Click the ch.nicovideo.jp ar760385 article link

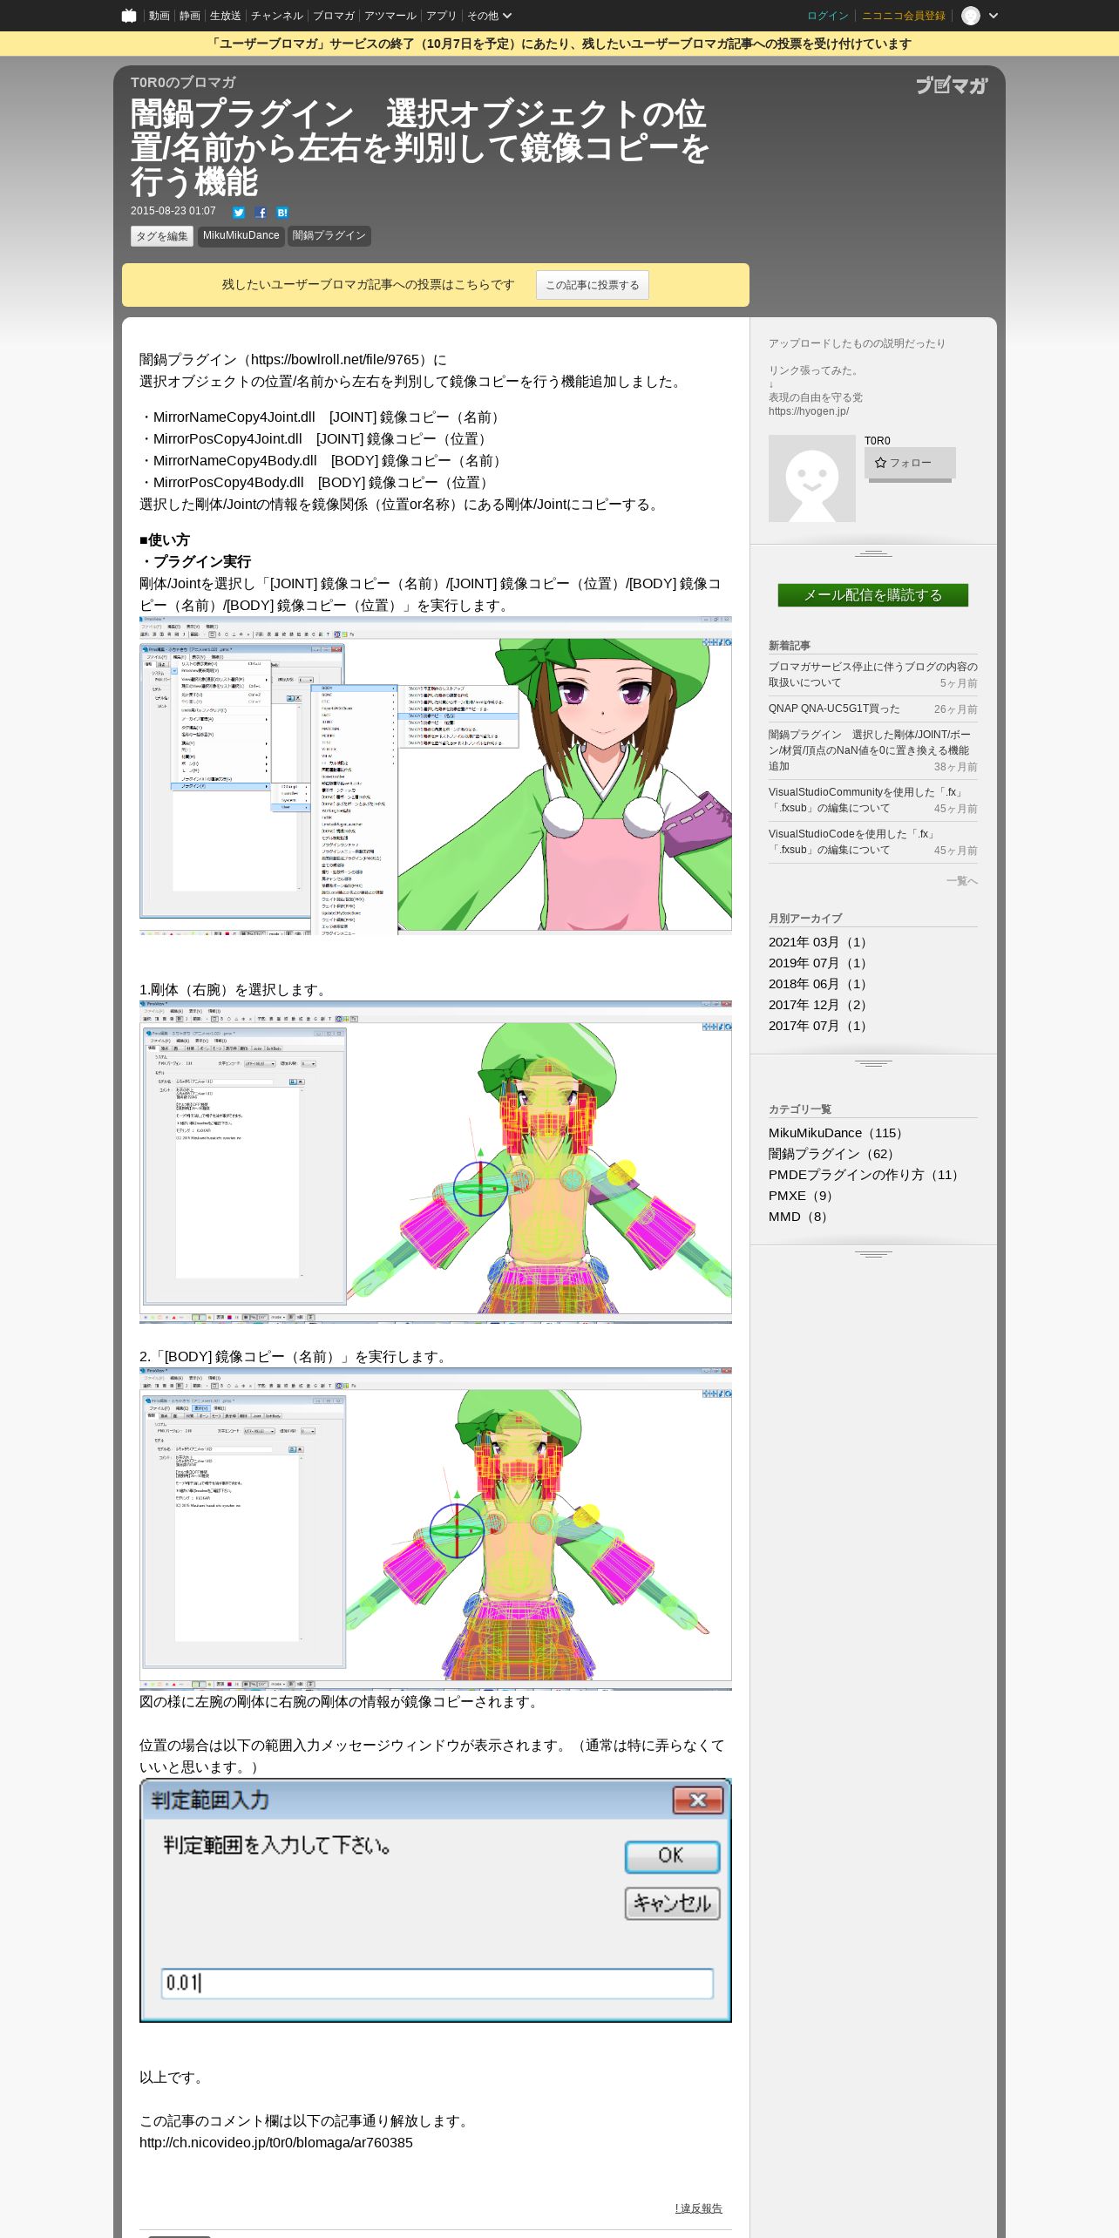[276, 2143]
